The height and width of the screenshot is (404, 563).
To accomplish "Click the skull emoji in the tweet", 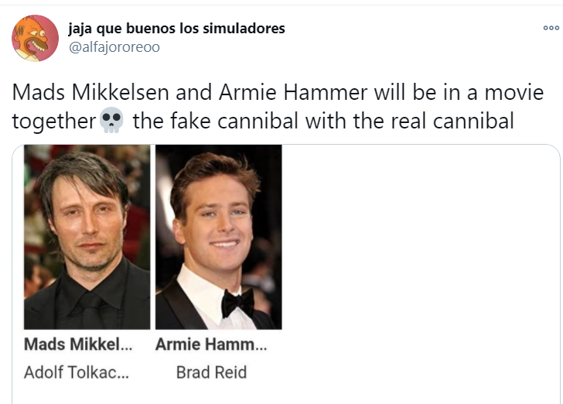I will (x=111, y=120).
